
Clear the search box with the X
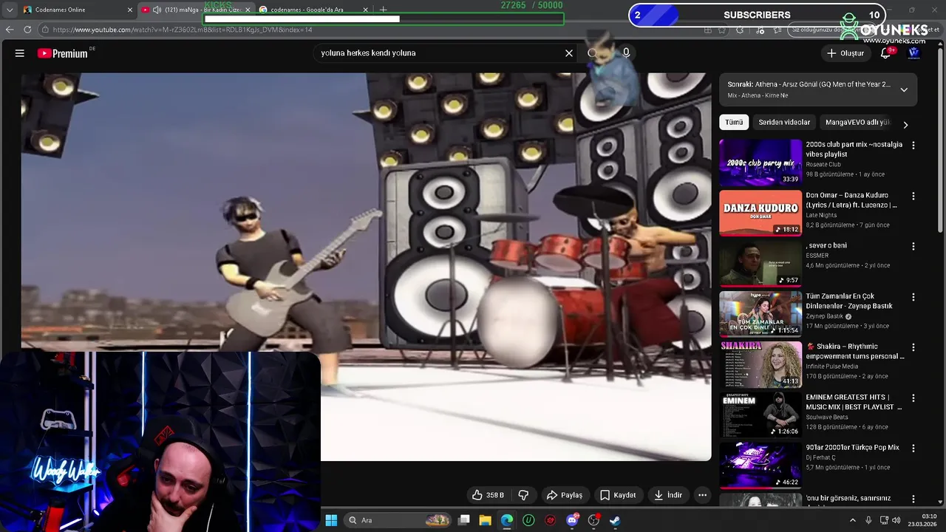click(x=569, y=53)
